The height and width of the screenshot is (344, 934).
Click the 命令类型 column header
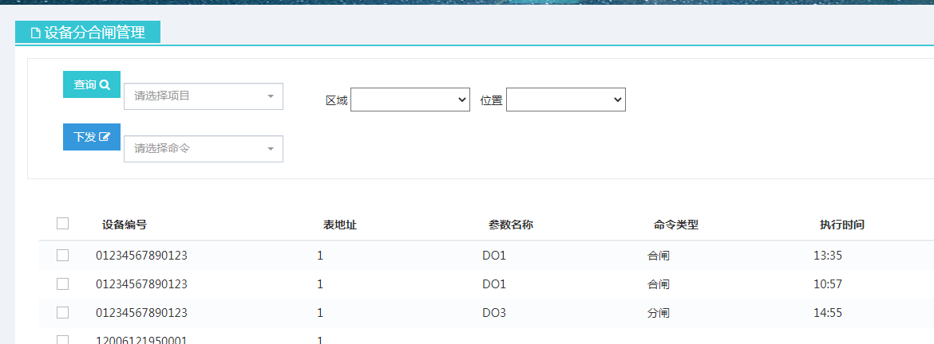(676, 225)
